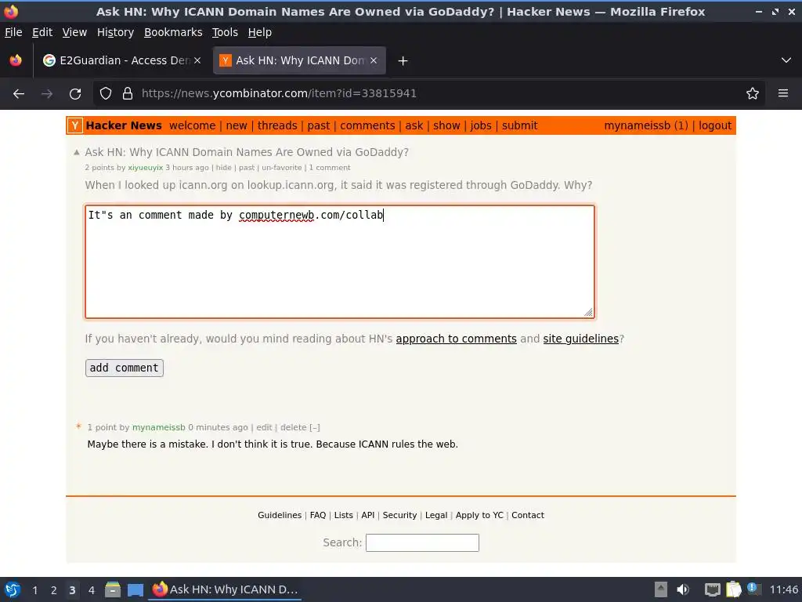Open the past link in HN header
802x602 pixels.
pos(319,125)
